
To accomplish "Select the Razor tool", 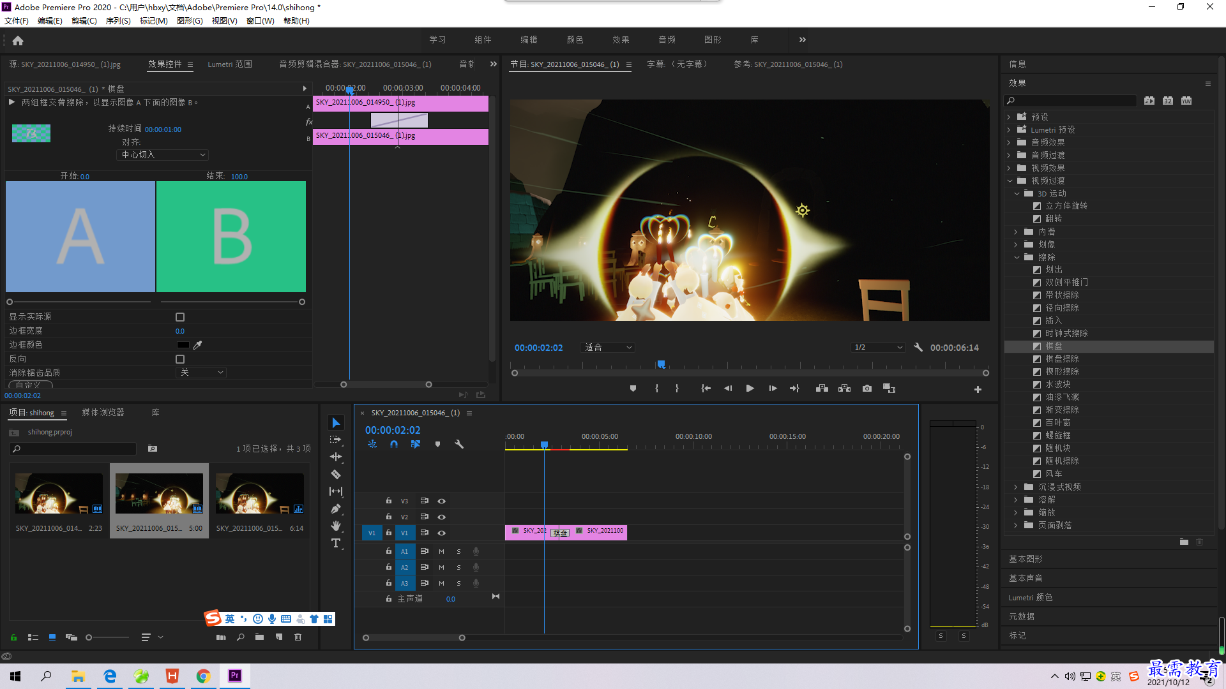I will (336, 474).
